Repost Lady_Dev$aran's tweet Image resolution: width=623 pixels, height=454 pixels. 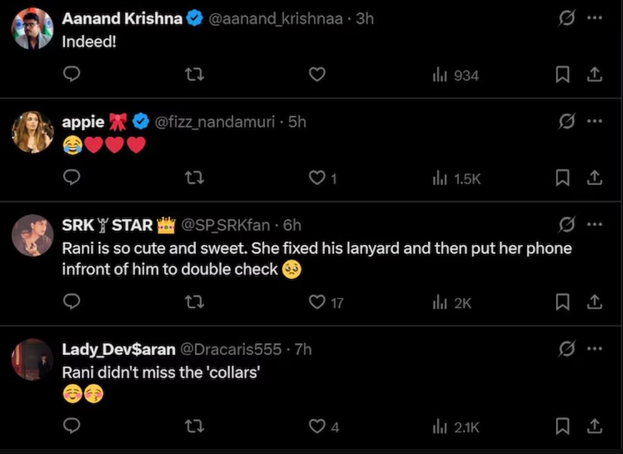pyautogui.click(x=195, y=426)
